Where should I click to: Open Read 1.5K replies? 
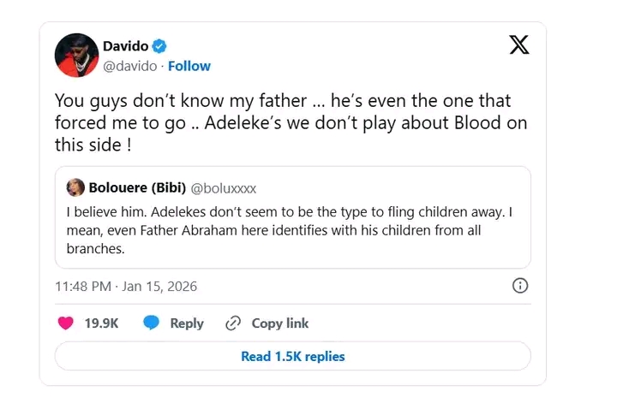click(x=293, y=356)
